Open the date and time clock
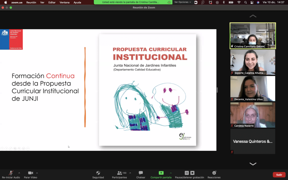The width and height of the screenshot is (288, 180). tap(273, 2)
